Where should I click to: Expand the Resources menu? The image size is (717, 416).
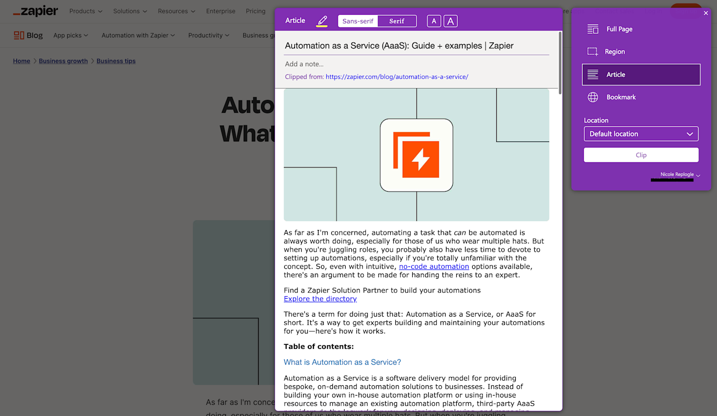tap(177, 11)
